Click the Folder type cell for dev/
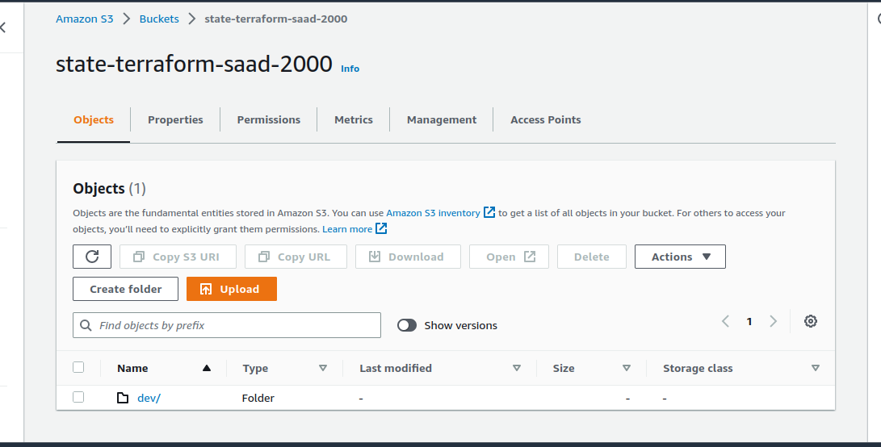The height and width of the screenshot is (447, 881). pos(258,398)
